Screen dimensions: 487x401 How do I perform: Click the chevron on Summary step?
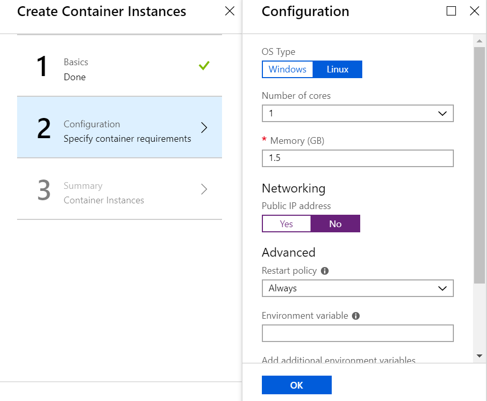coord(204,189)
